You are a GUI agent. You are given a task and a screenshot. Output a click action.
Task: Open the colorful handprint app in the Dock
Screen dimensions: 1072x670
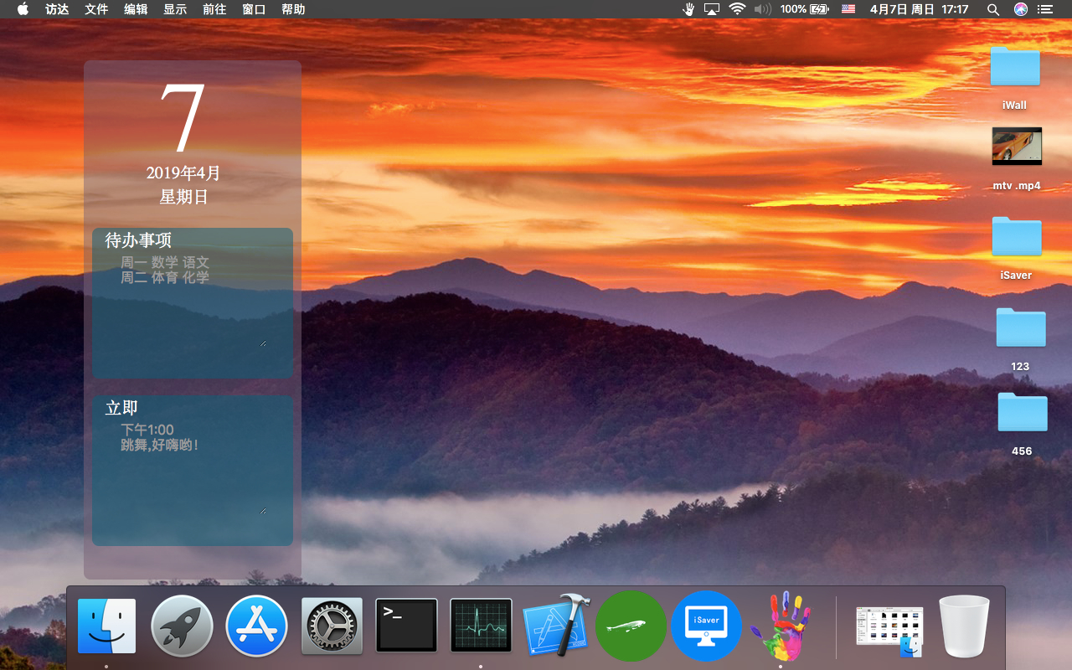point(781,626)
